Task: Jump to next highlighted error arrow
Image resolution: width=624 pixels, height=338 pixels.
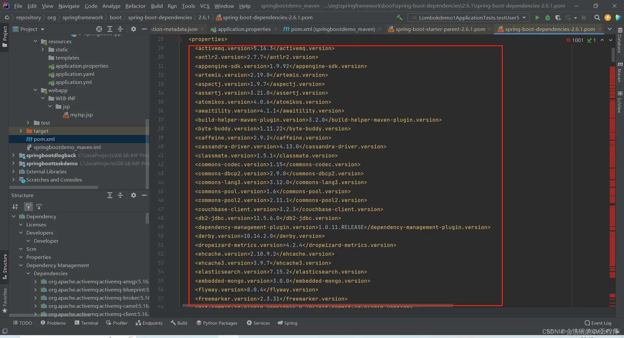Action: coord(611,40)
